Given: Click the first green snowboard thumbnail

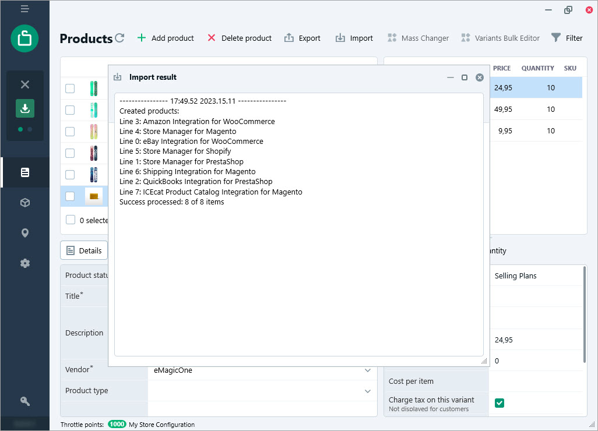Looking at the screenshot, I should pyautogui.click(x=94, y=89).
